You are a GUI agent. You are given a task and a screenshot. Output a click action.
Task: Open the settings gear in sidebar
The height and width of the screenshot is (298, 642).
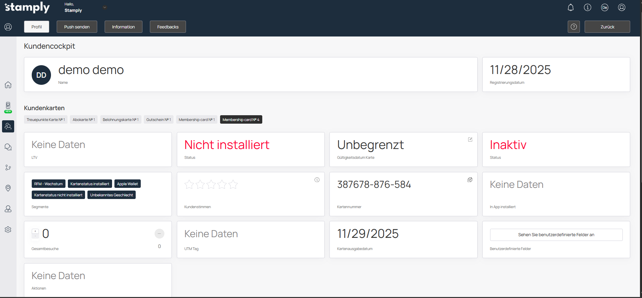tap(8, 230)
